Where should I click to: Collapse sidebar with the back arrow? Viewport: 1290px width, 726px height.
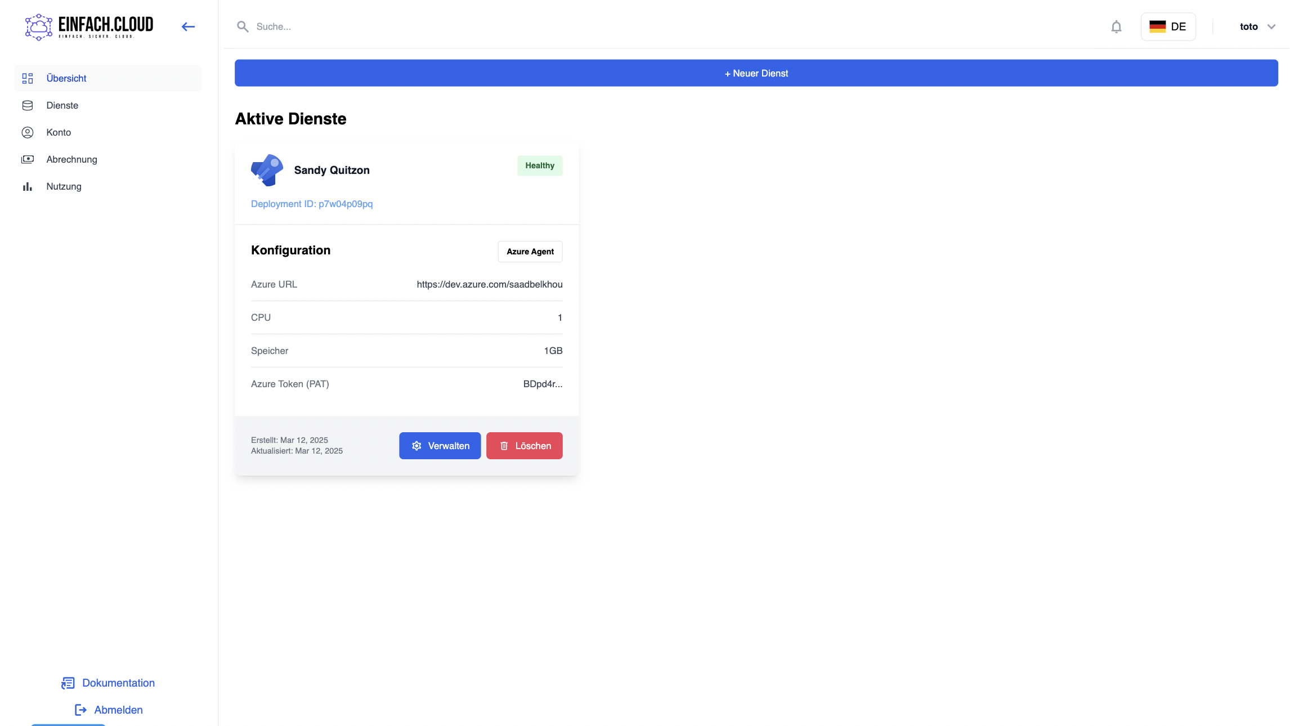(188, 26)
